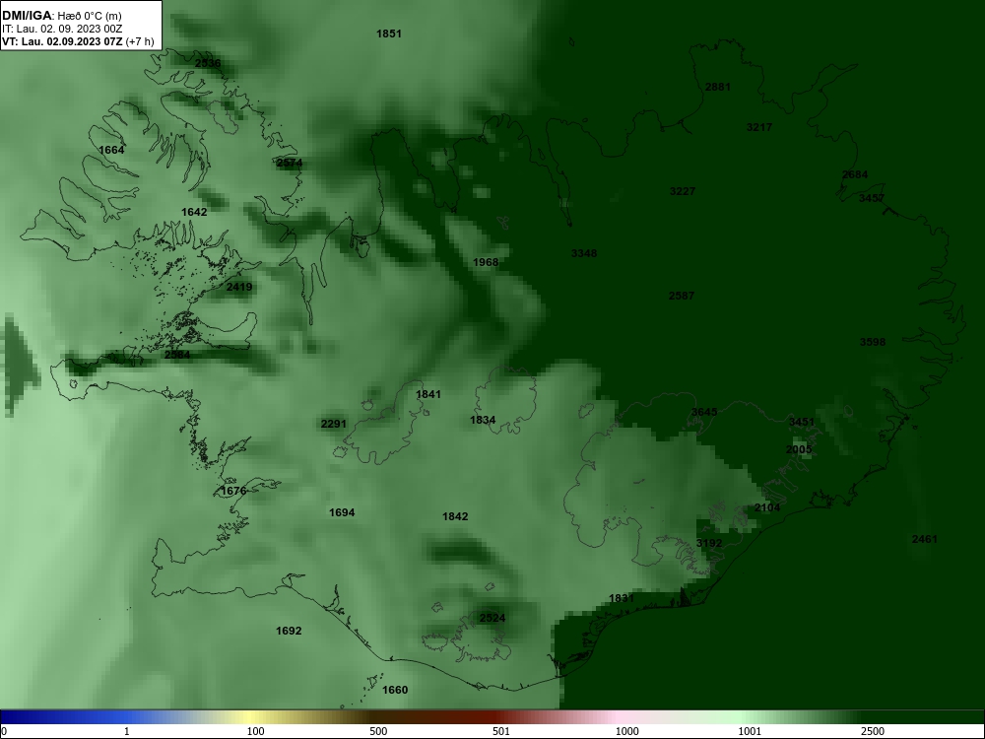Viewport: 985px width, 739px height.
Task: Click the valid time 'VT: Lau. 02.09.2023 07Z'
Action: click(x=63, y=41)
